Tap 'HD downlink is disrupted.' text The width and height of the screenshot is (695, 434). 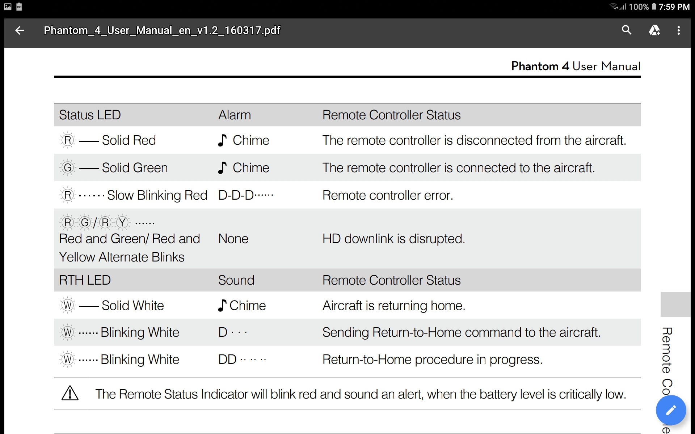click(394, 239)
